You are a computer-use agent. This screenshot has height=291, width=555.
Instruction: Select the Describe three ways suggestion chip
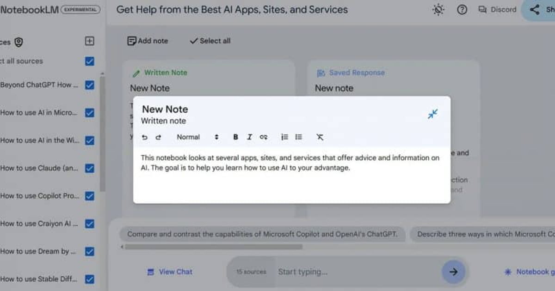click(x=483, y=234)
